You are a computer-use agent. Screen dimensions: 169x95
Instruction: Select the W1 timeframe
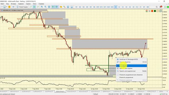144,7
